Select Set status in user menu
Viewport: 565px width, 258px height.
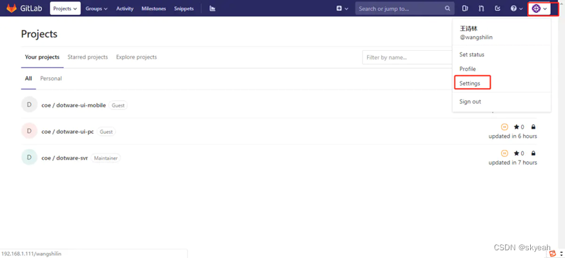471,55
